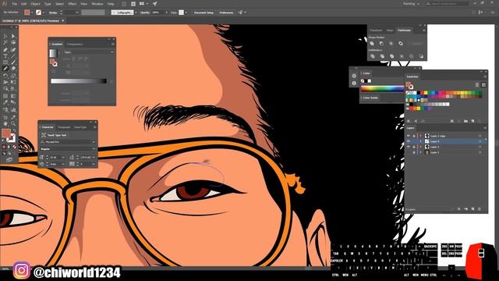Select the Gradient tool in toolbox
Image resolution: width=499 pixels, height=281 pixels.
(13, 96)
